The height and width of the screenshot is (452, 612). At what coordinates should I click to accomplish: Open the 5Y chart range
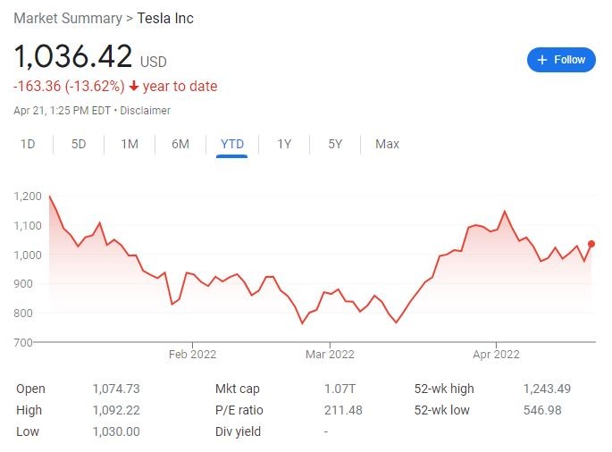[335, 144]
